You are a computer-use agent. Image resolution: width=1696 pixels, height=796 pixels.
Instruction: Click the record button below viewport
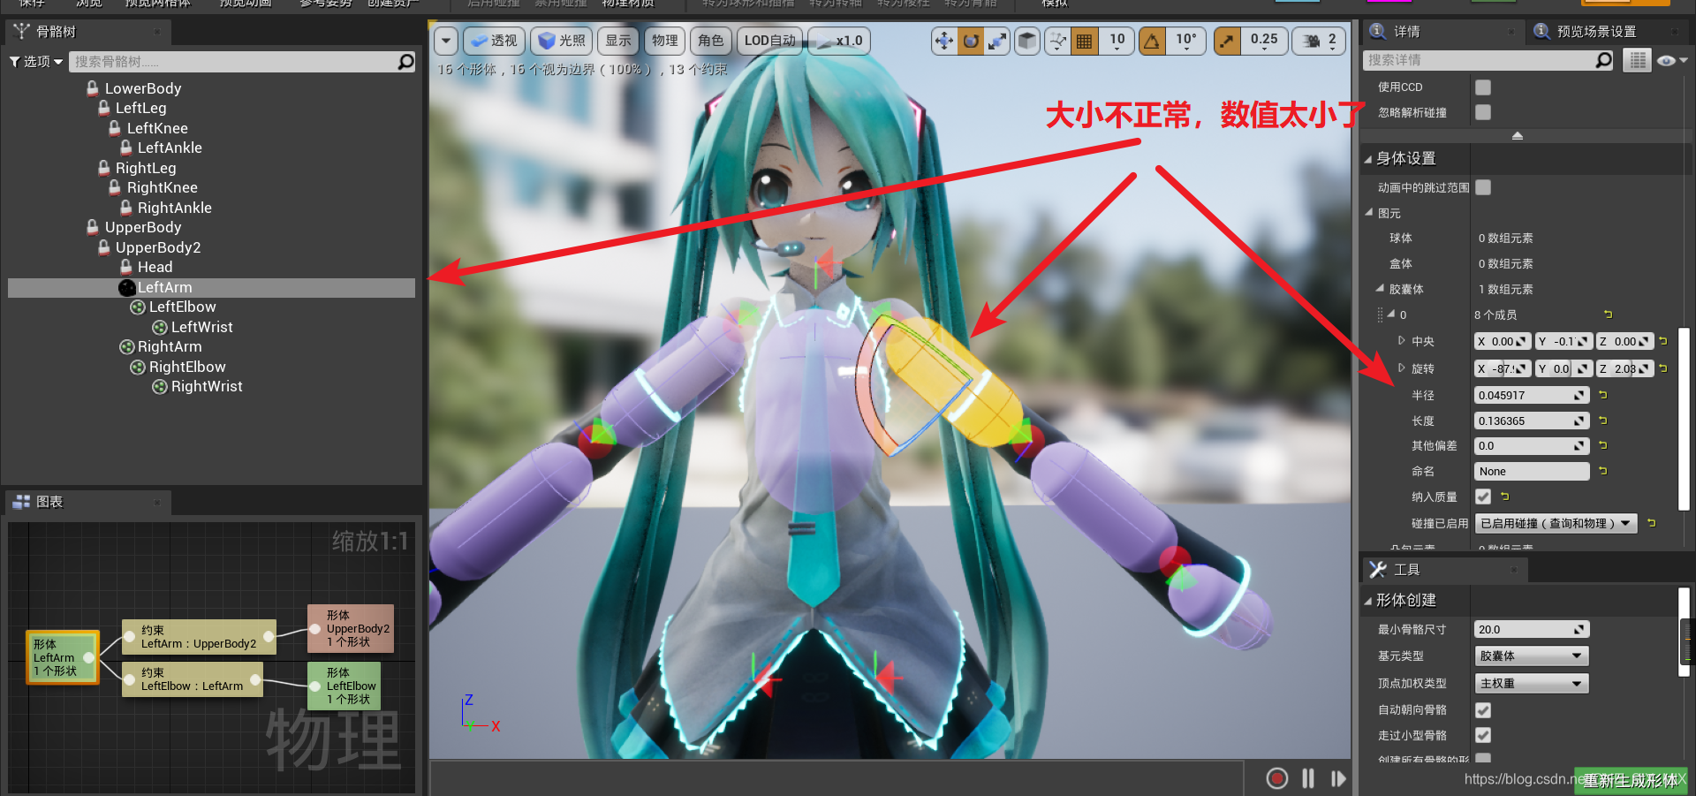pos(1276,778)
